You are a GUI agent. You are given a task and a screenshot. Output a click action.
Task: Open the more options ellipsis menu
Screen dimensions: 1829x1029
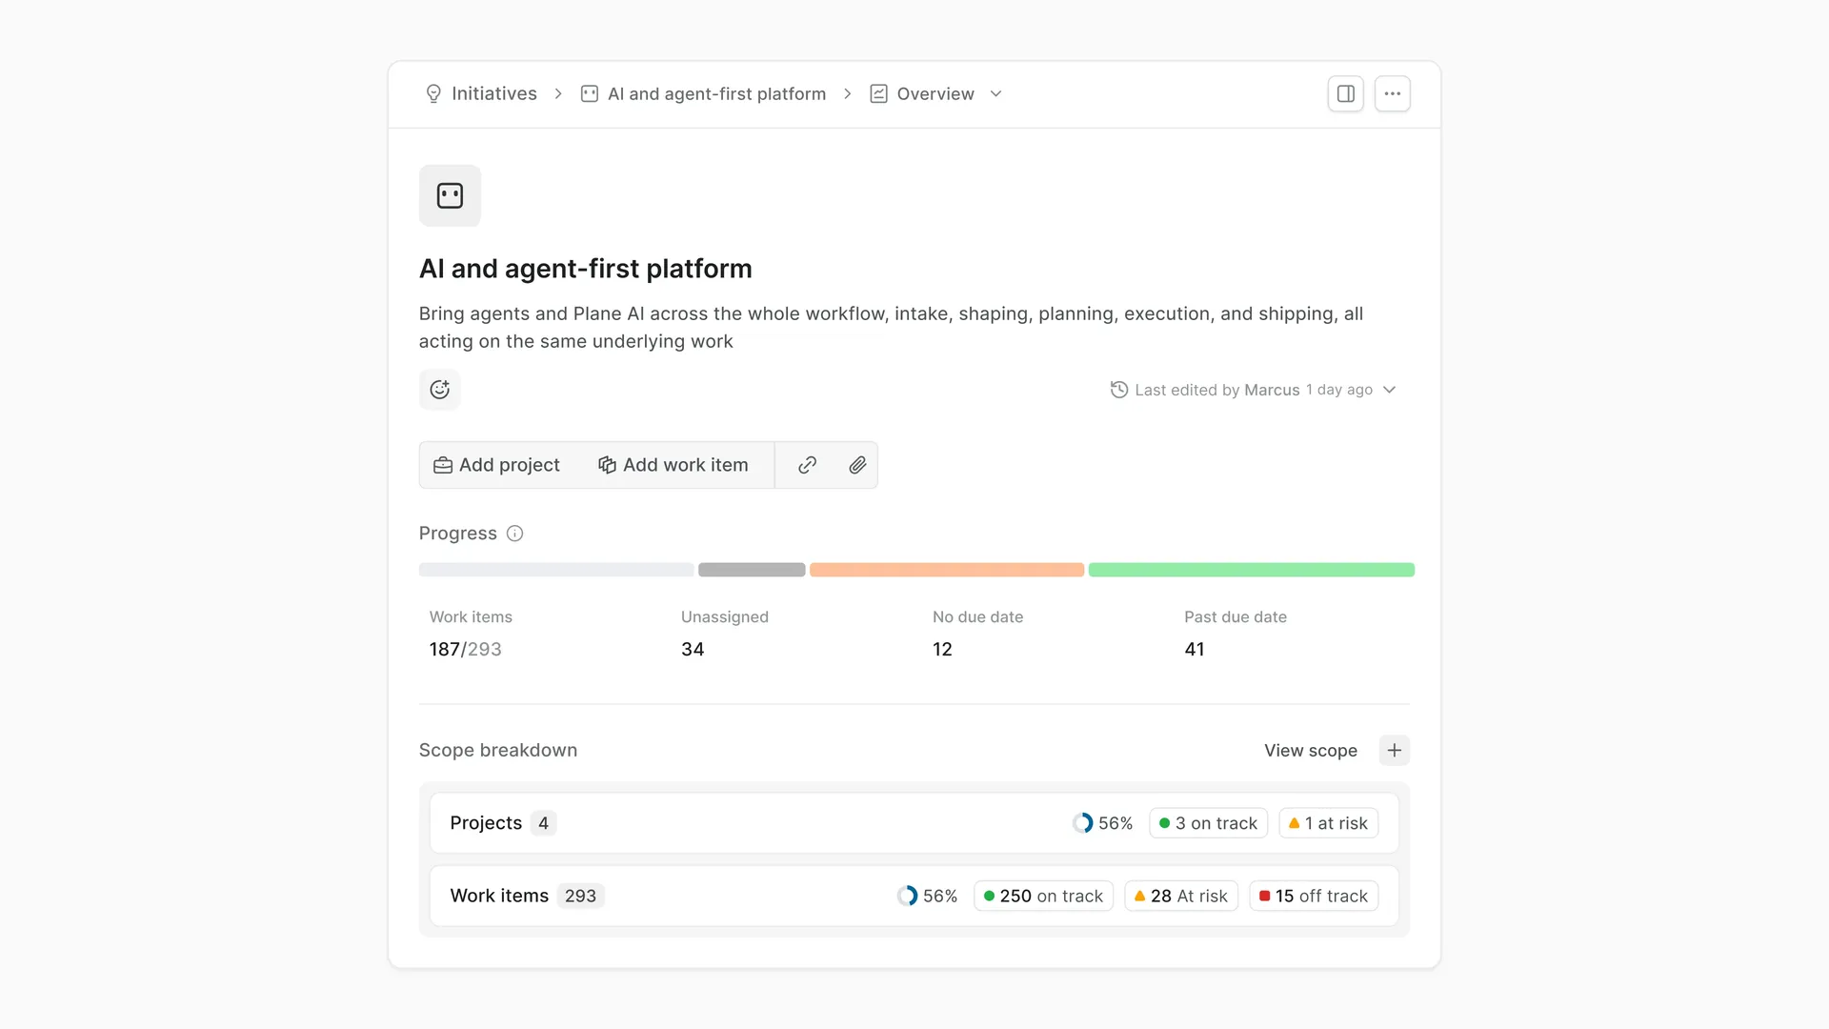click(1392, 93)
